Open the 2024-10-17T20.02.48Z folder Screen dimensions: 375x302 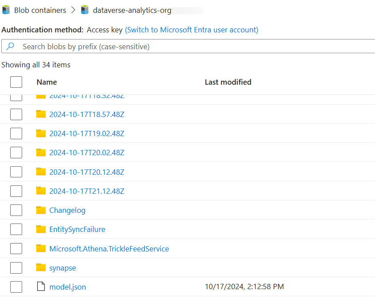point(87,153)
